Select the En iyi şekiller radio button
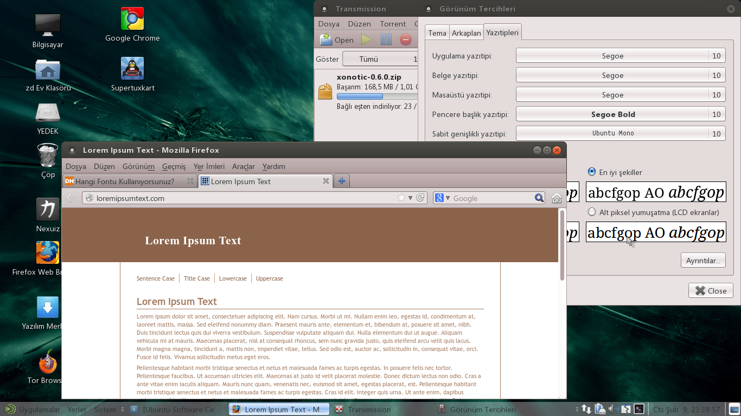The width and height of the screenshot is (741, 416). (592, 172)
